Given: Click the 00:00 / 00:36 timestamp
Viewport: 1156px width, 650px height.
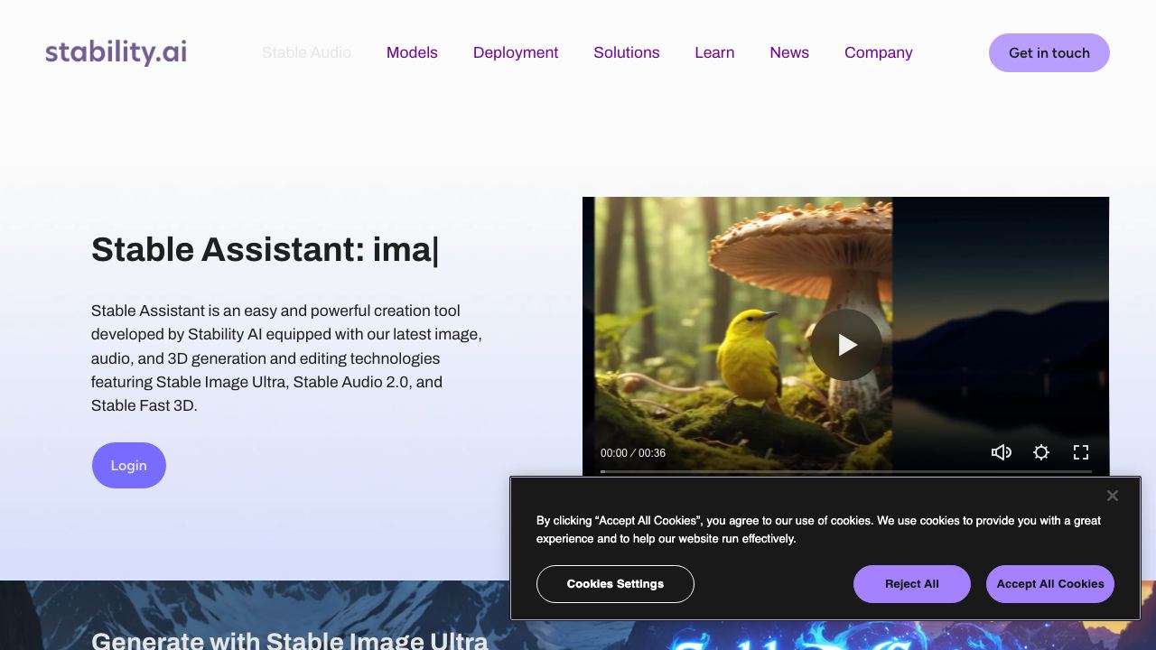Looking at the screenshot, I should coord(633,453).
